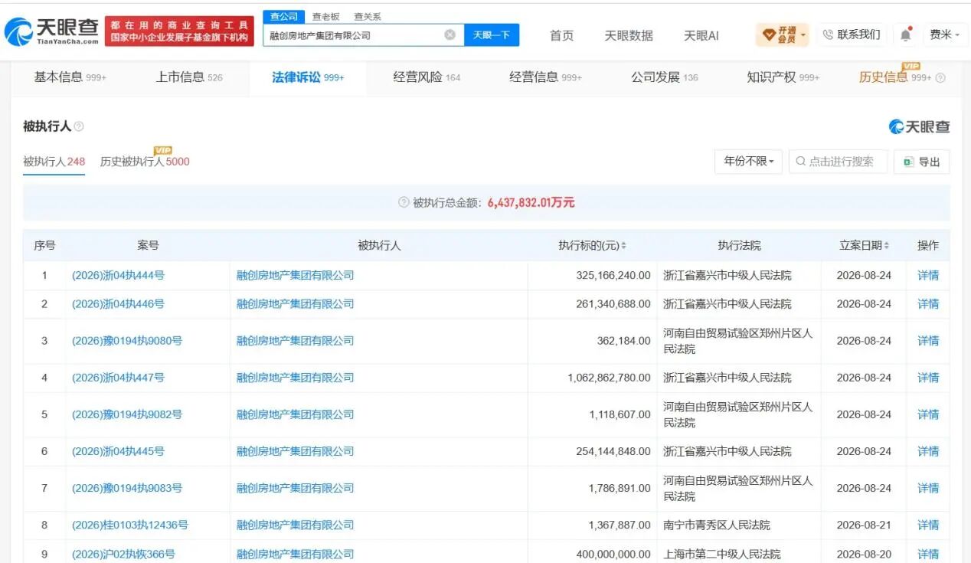Open 历史信息 VIP tab
971x563 pixels.
coord(894,77)
